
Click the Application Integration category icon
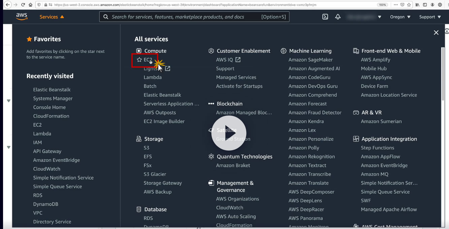[356, 139]
